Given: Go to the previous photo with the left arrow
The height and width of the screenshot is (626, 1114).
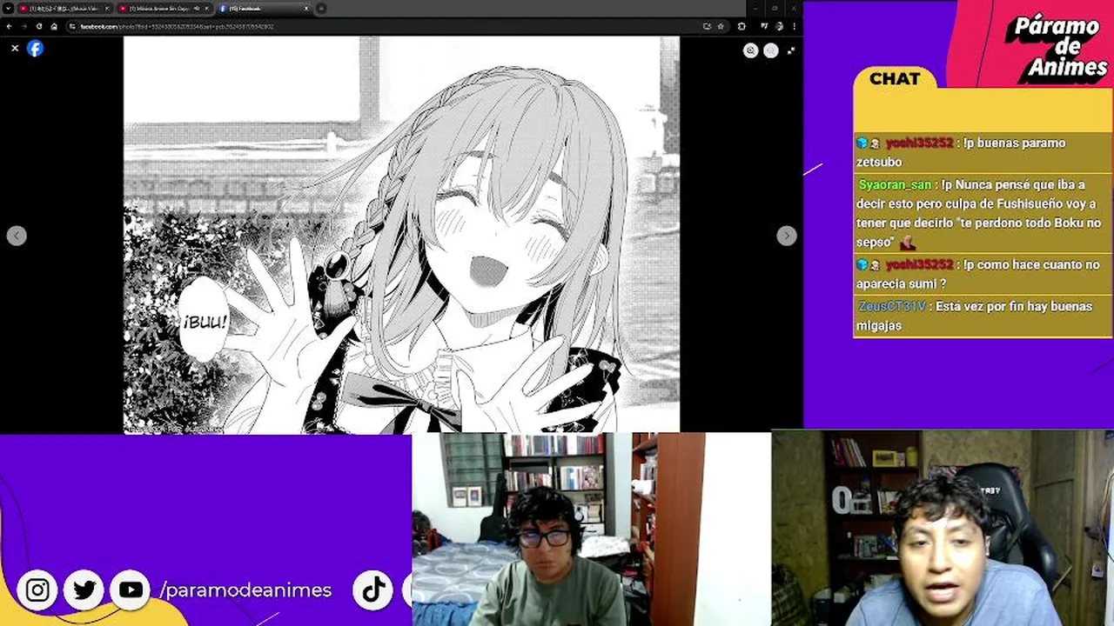Looking at the screenshot, I should 17,236.
